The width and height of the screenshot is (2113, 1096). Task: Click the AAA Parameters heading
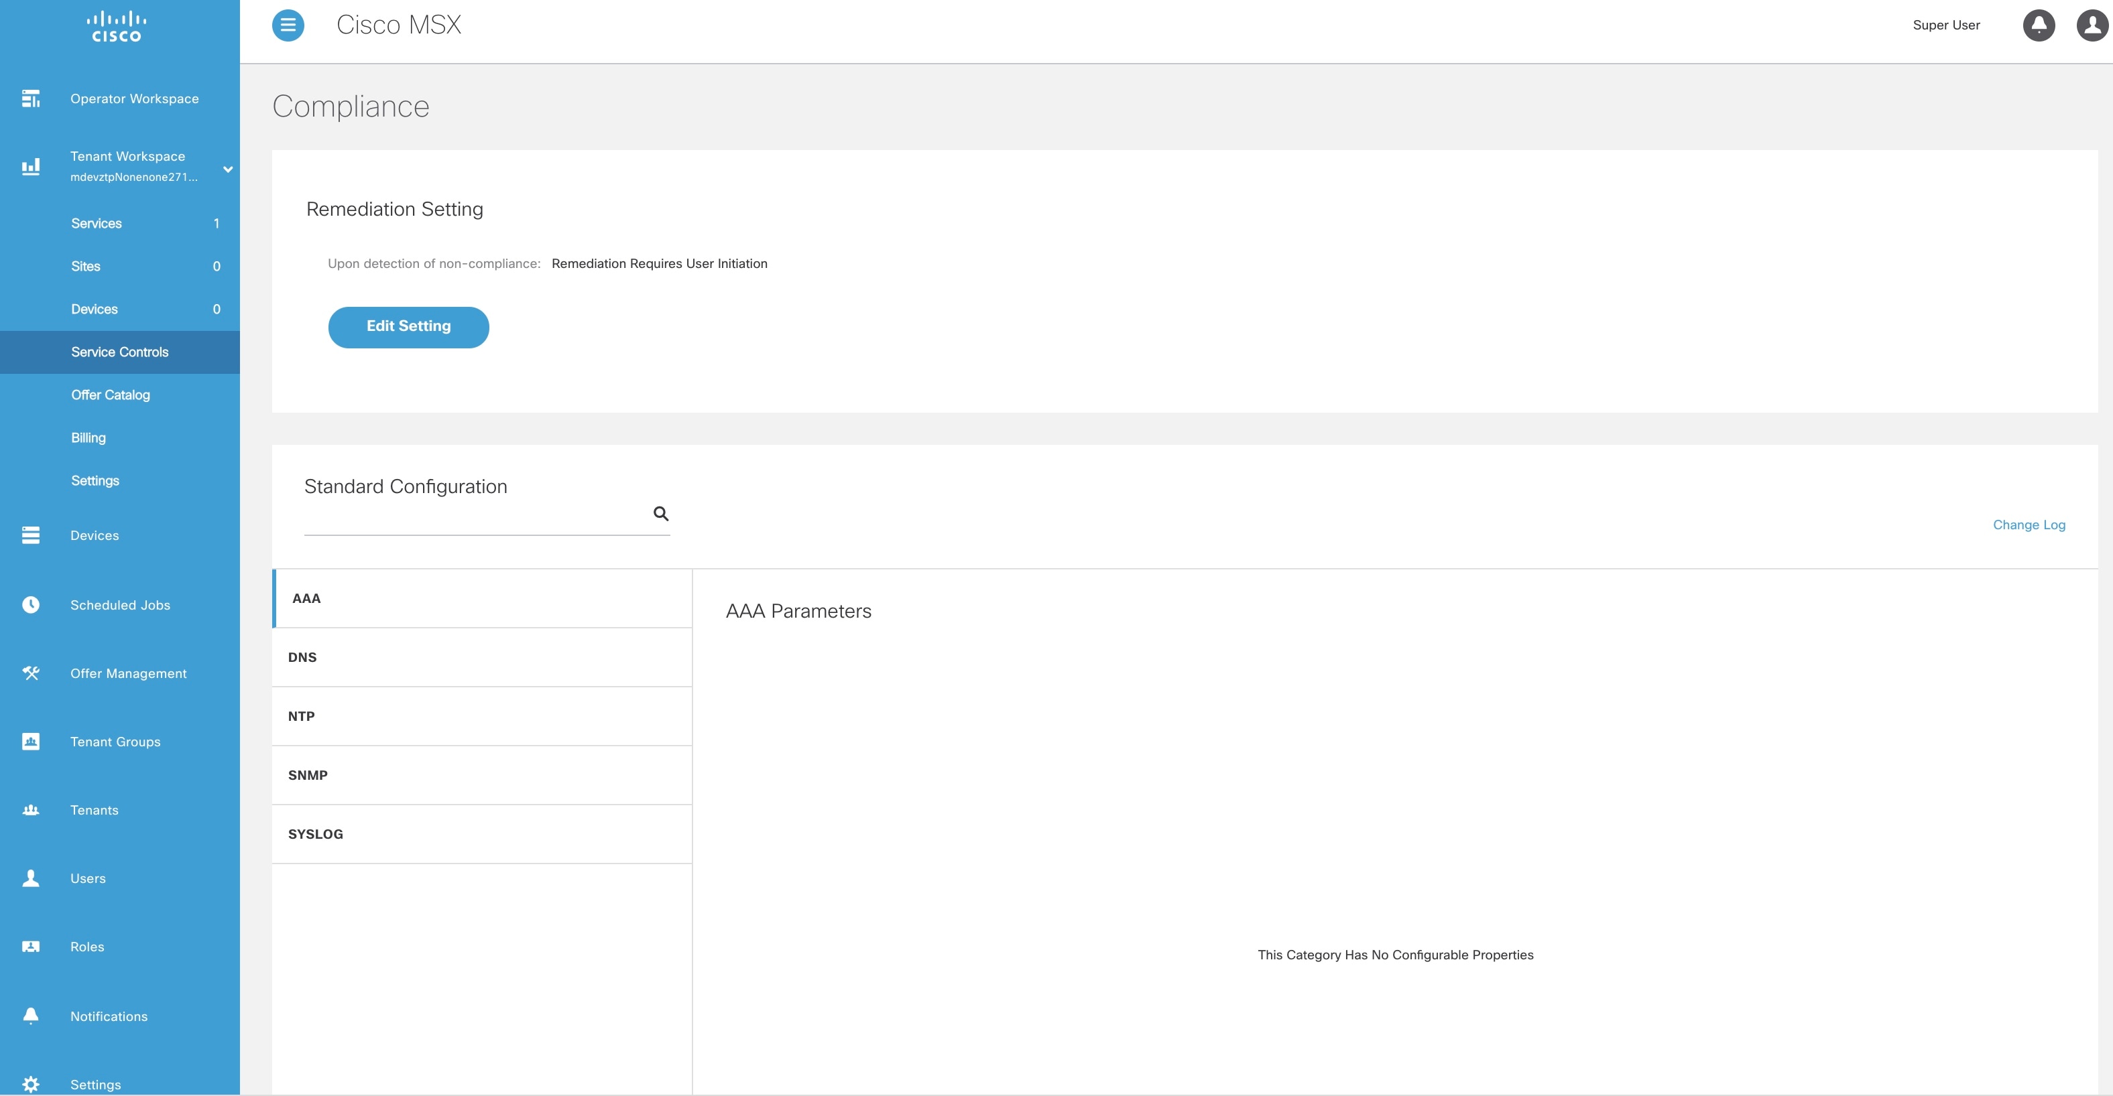[x=798, y=612]
